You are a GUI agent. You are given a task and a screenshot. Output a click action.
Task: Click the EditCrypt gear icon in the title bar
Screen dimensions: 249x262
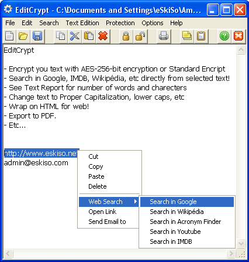point(8,9)
